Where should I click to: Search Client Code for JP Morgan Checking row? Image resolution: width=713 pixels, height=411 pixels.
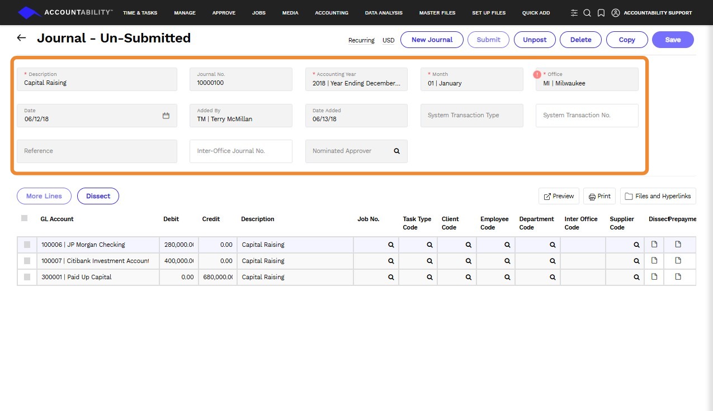tap(469, 245)
